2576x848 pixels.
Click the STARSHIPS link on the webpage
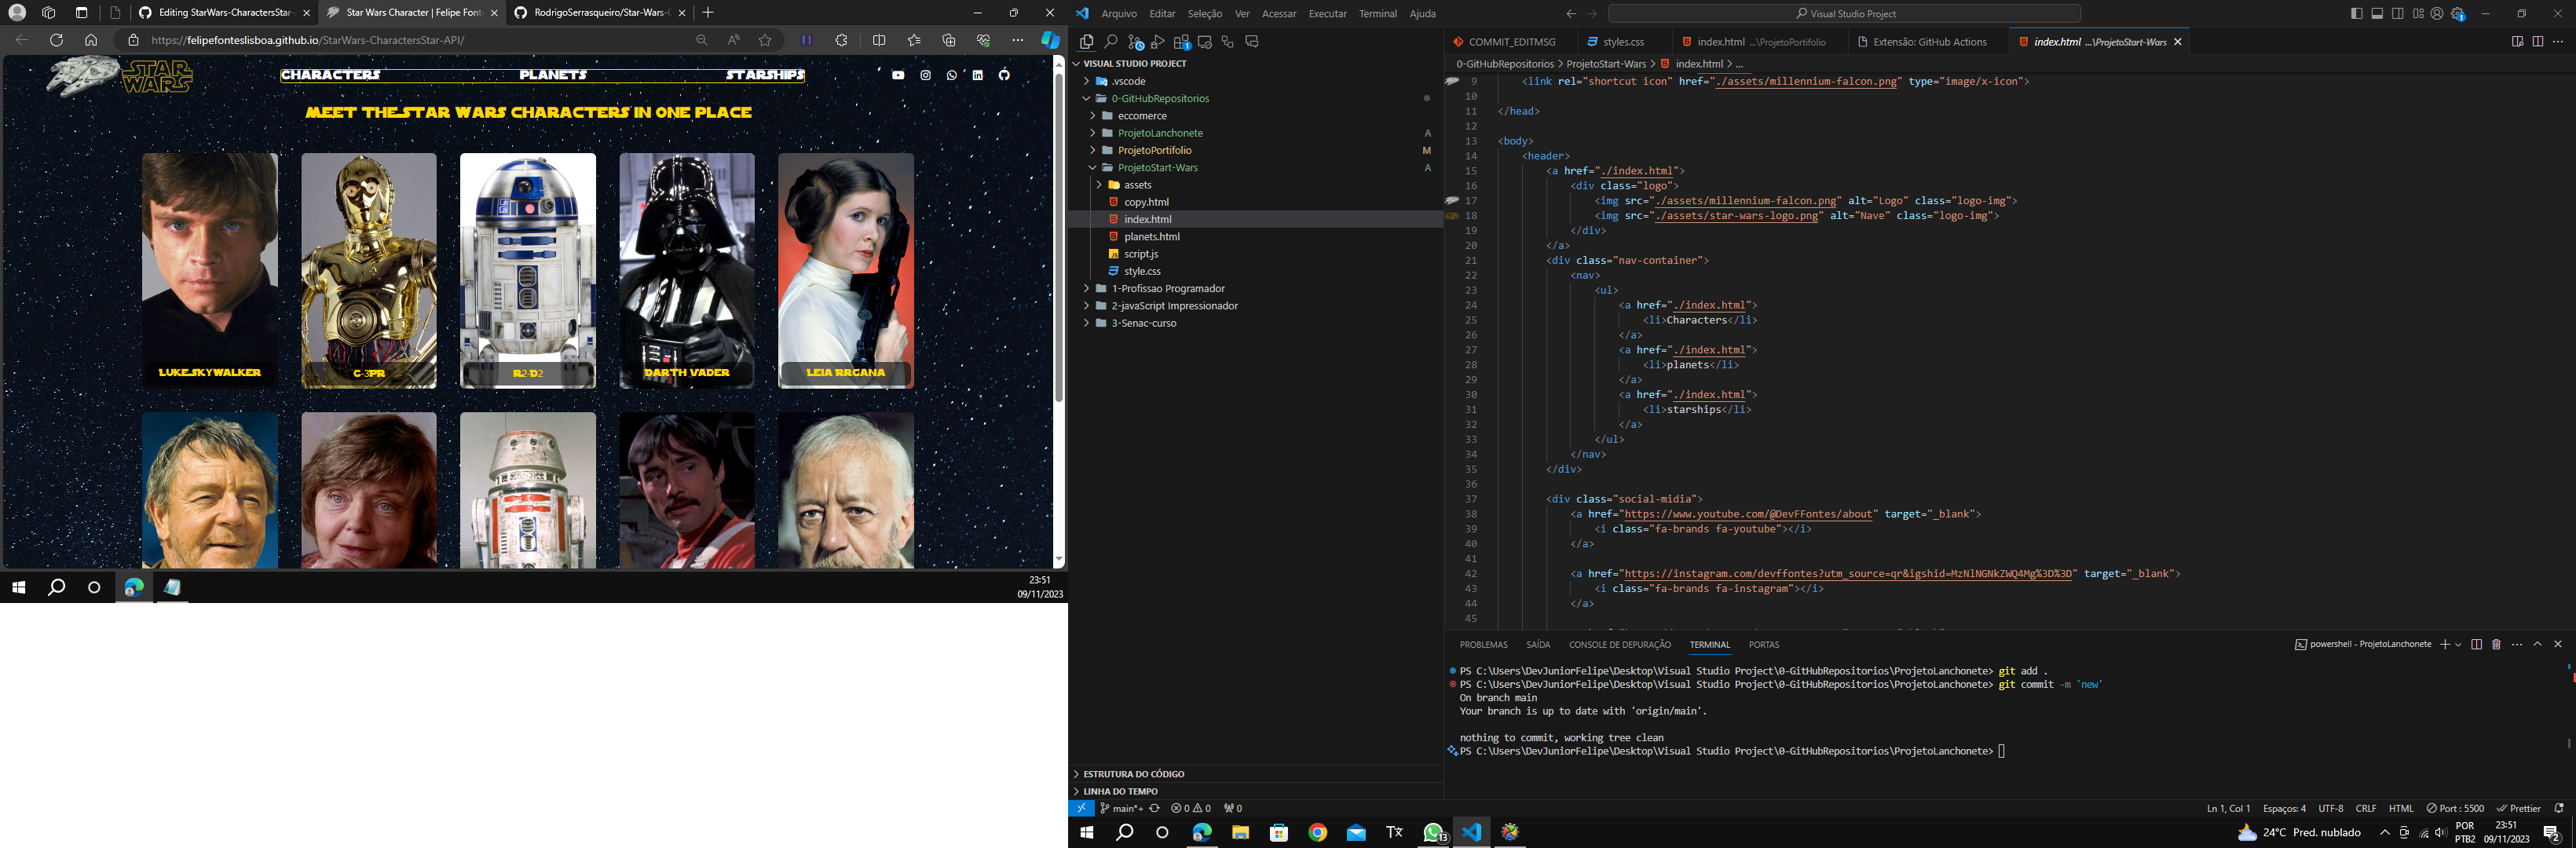[765, 75]
